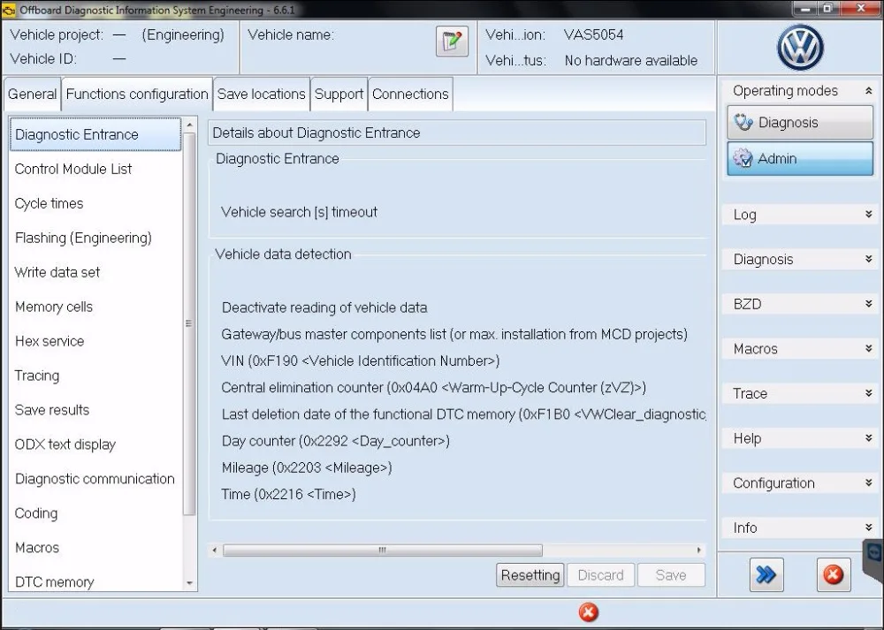Switch to Diagnosis operating mode
The image size is (884, 630).
(x=799, y=122)
